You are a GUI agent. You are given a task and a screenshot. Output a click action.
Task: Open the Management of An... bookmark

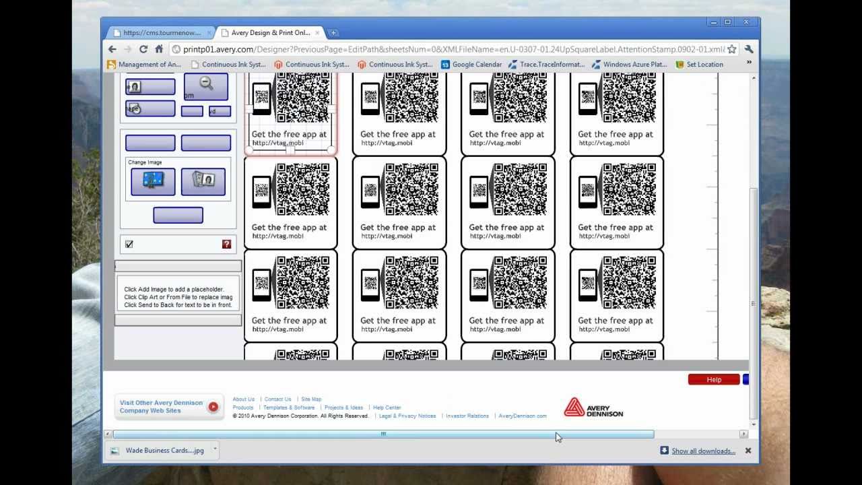pos(144,65)
